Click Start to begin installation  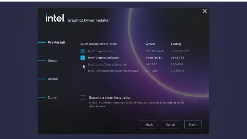[x=193, y=124]
